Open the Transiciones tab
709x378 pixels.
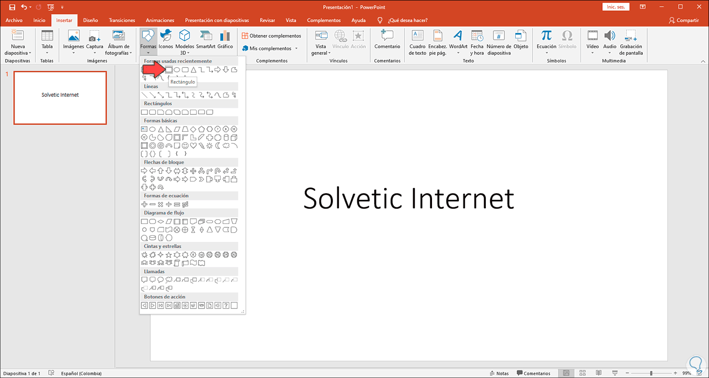(122, 20)
